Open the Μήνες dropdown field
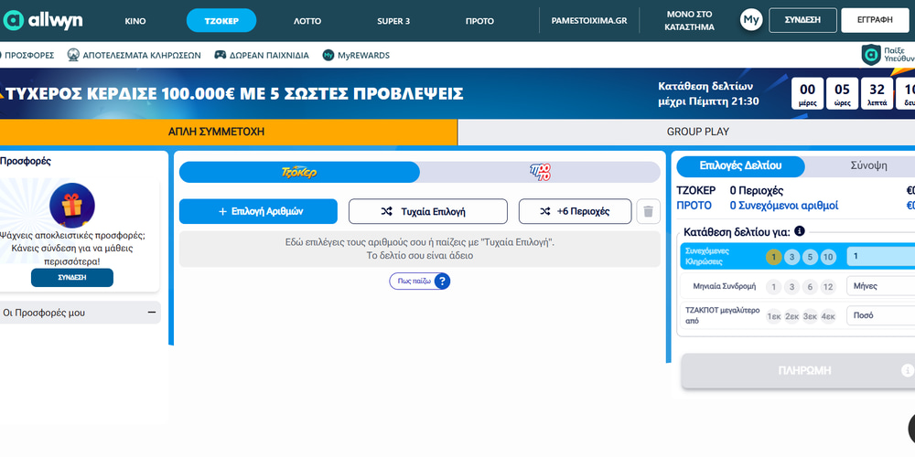Viewport: 915px width, 457px height. pos(880,286)
